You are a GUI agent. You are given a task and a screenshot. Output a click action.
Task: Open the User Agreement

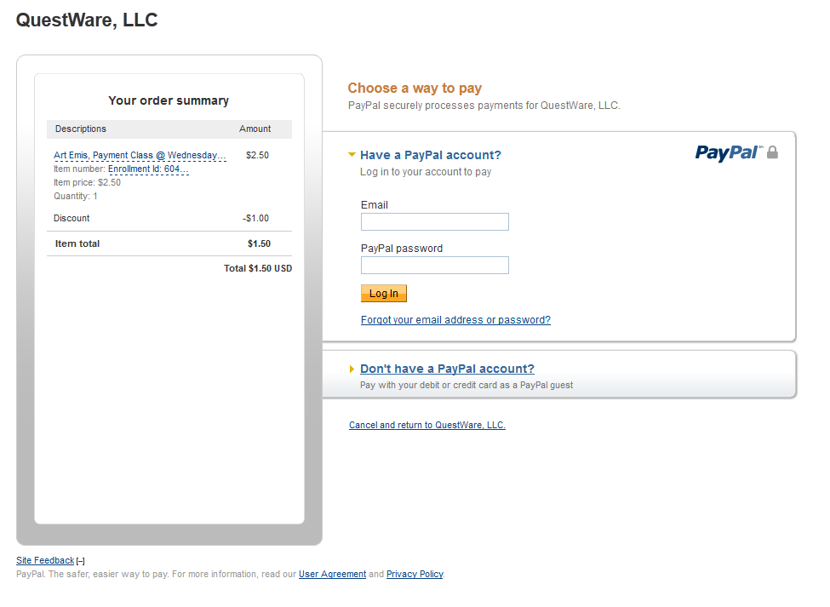332,574
